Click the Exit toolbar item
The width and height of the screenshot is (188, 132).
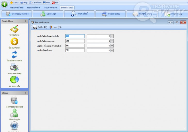(55, 3)
